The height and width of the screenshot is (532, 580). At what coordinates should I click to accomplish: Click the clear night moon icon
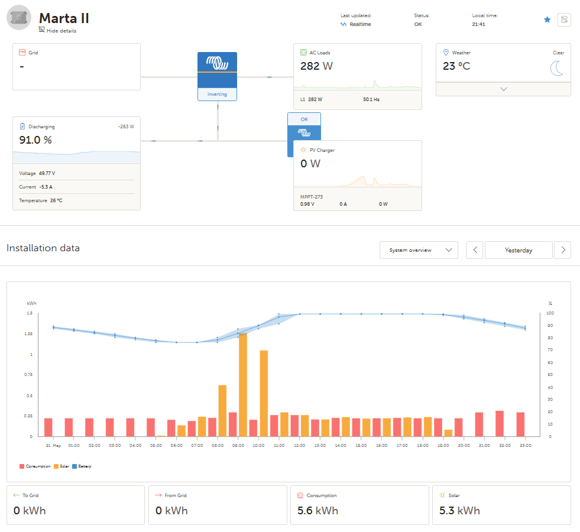[557, 69]
